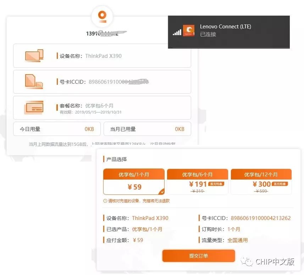Click the 当月已用量 monthly usage box
Screen dimensions: 304x275
[x=147, y=129]
